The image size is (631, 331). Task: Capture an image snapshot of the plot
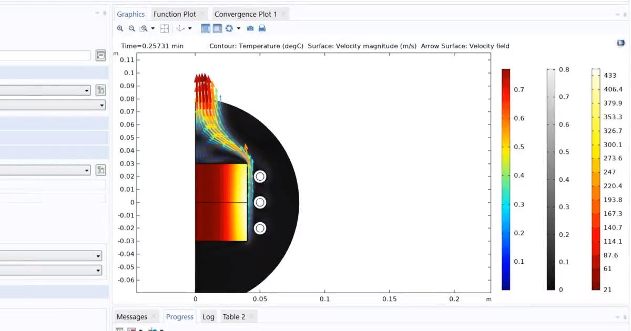point(250,28)
